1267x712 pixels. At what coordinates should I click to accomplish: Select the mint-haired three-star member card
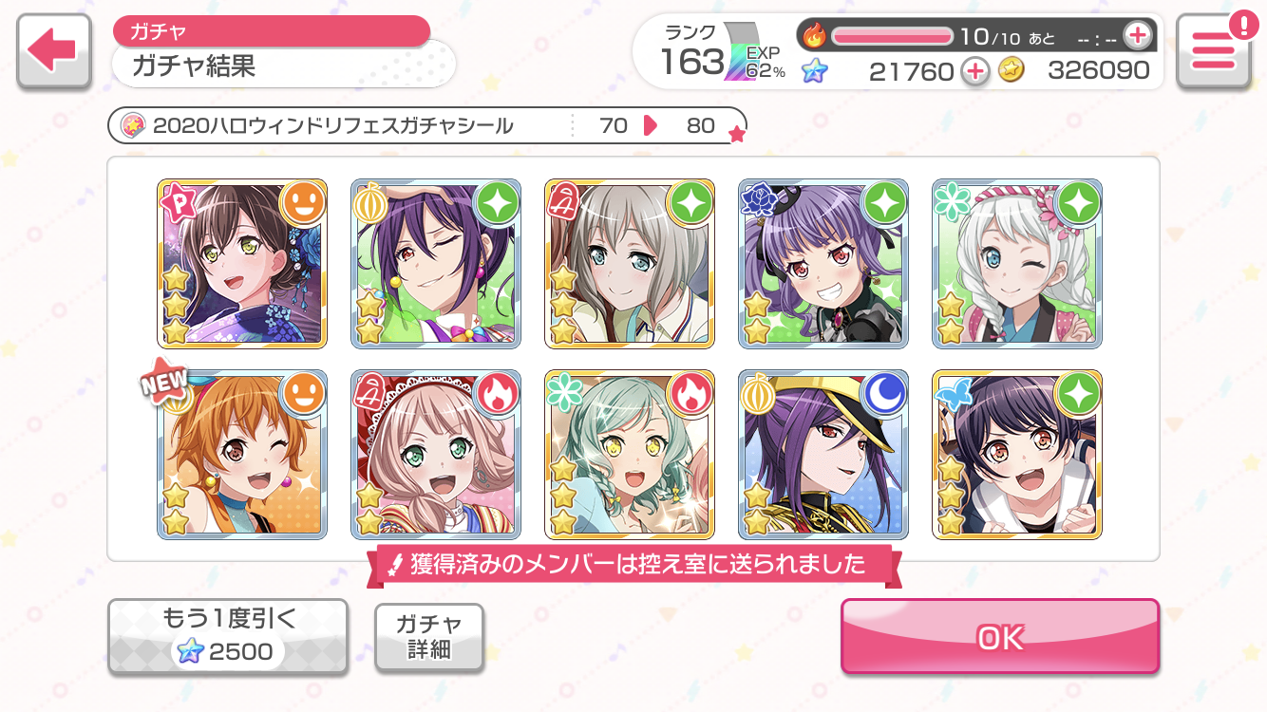tap(630, 455)
